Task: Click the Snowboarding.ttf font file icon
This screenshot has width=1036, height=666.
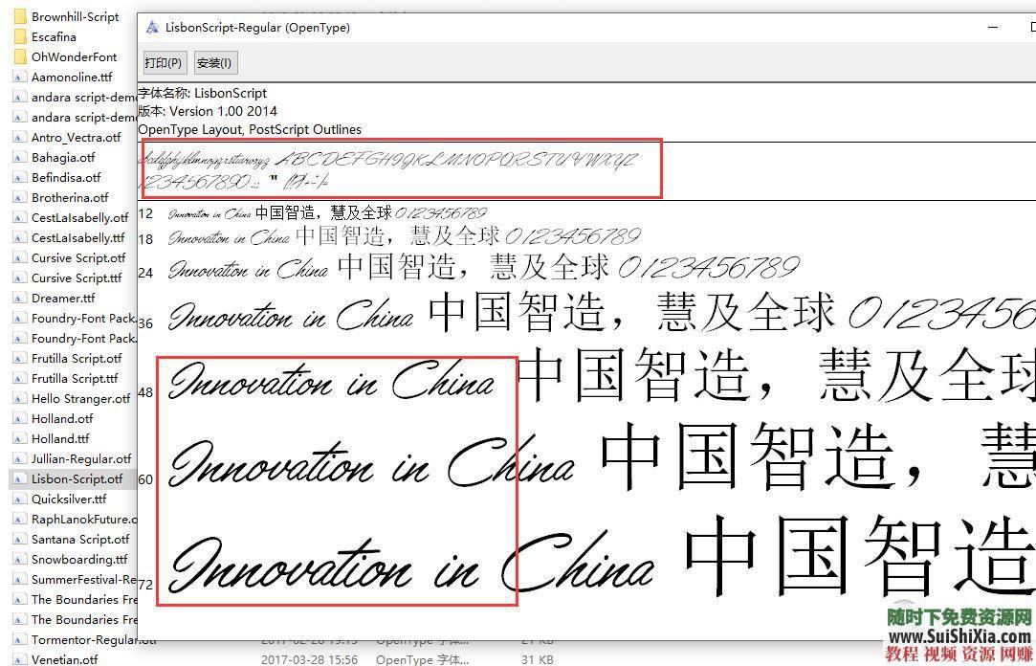Action: [x=17, y=559]
